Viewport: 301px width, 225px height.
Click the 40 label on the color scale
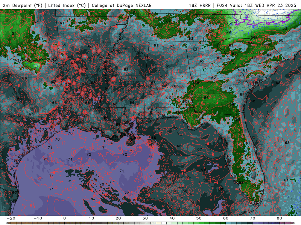click(172, 218)
